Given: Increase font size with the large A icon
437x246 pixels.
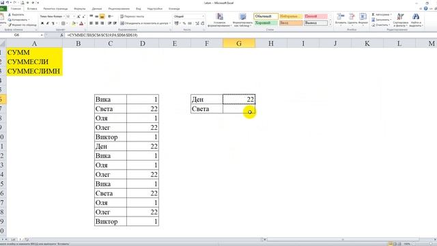Looking at the screenshot, I should [x=79, y=16].
